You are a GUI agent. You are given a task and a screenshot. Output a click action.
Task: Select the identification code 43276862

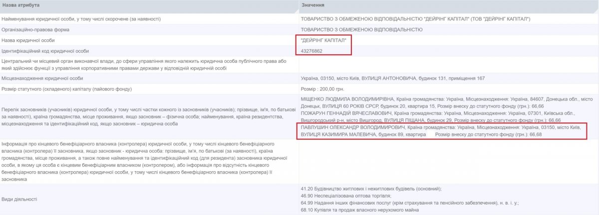point(311,51)
